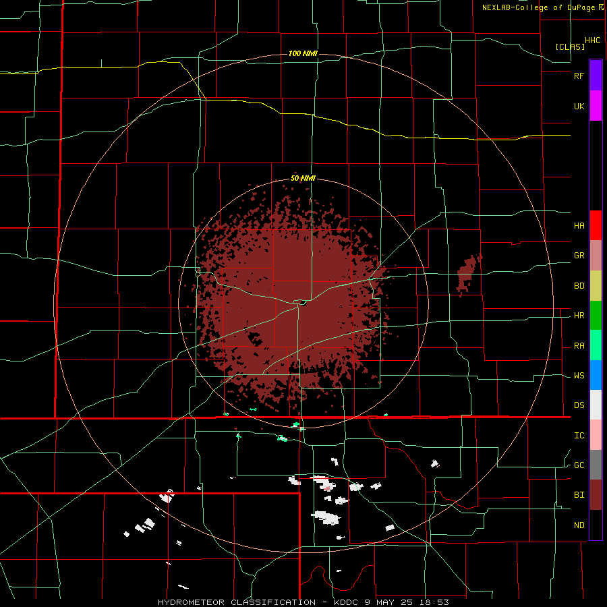Click the 'HA' legend label

click(579, 226)
